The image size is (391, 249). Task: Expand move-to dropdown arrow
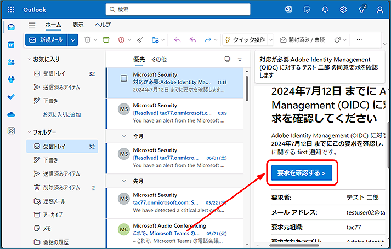point(163,40)
